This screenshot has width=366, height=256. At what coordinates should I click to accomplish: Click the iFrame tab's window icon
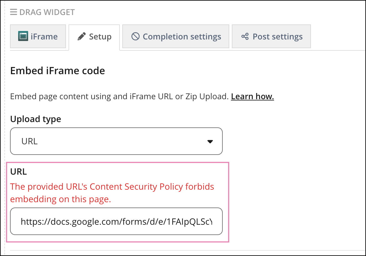coord(23,36)
